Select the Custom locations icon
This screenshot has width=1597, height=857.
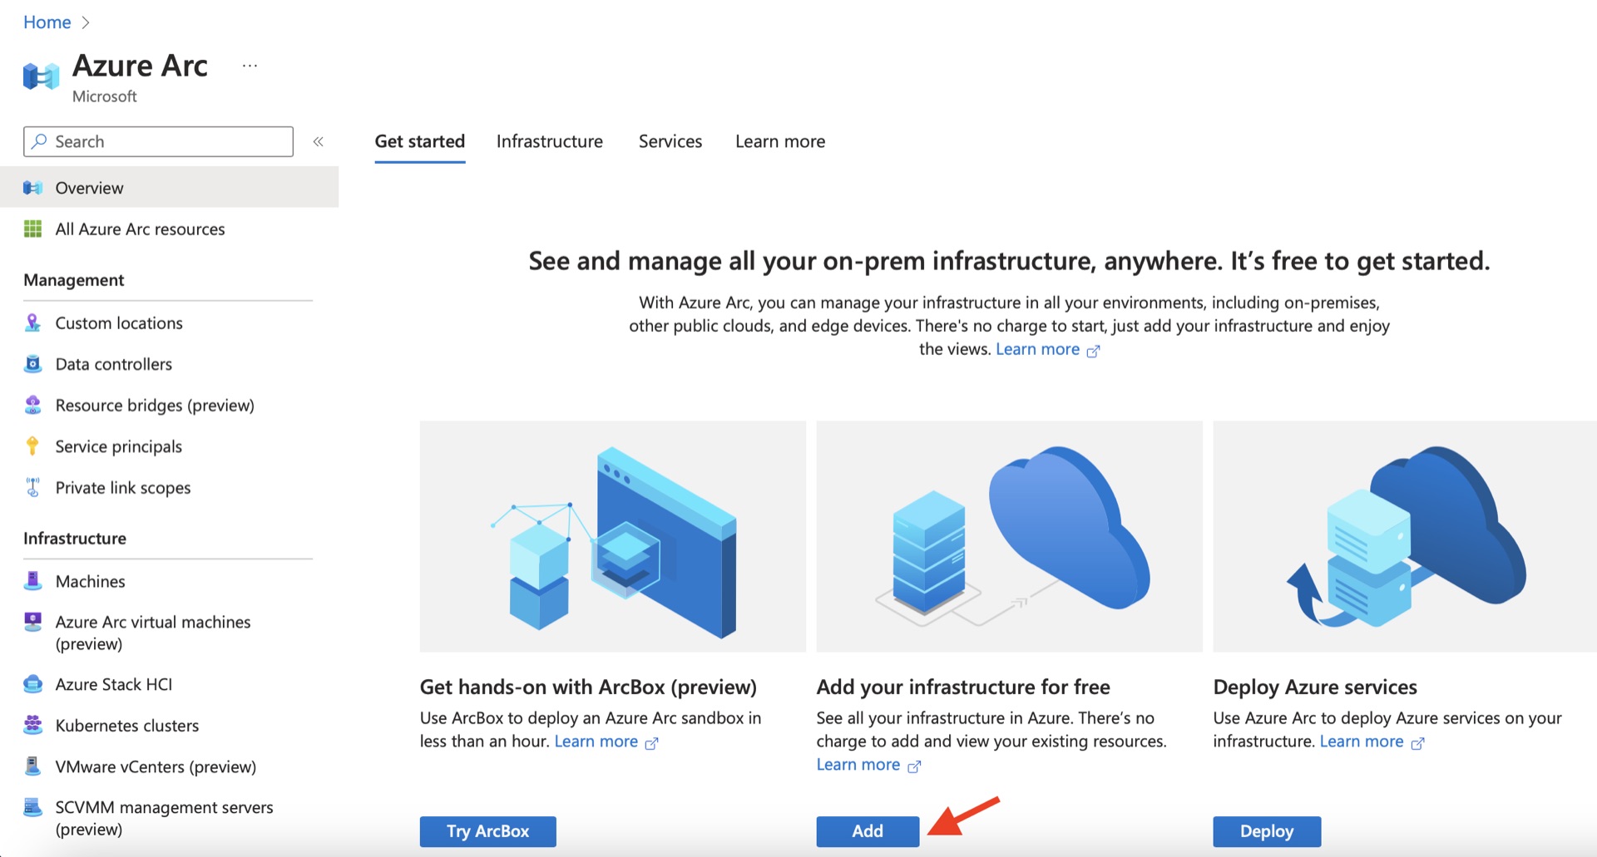[33, 323]
